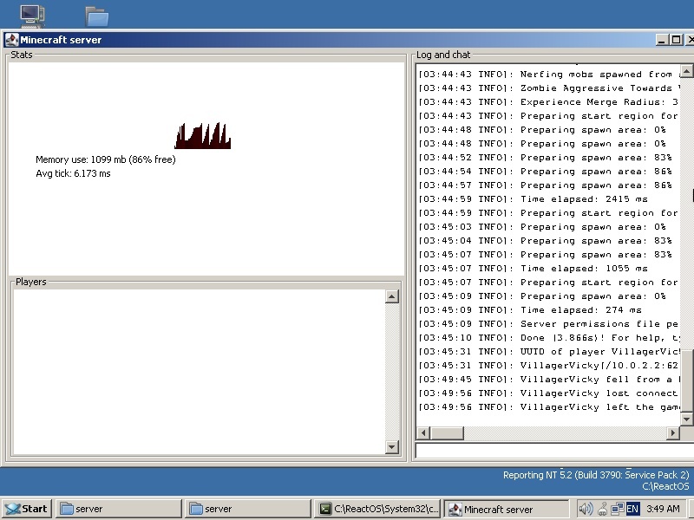Image resolution: width=694 pixels, height=520 pixels.
Task: Click the log horizontal scrollbar thumb
Action: pyautogui.click(x=447, y=432)
